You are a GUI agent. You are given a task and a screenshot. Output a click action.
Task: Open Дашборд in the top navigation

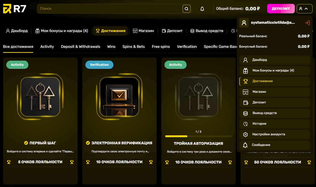[x=17, y=31]
